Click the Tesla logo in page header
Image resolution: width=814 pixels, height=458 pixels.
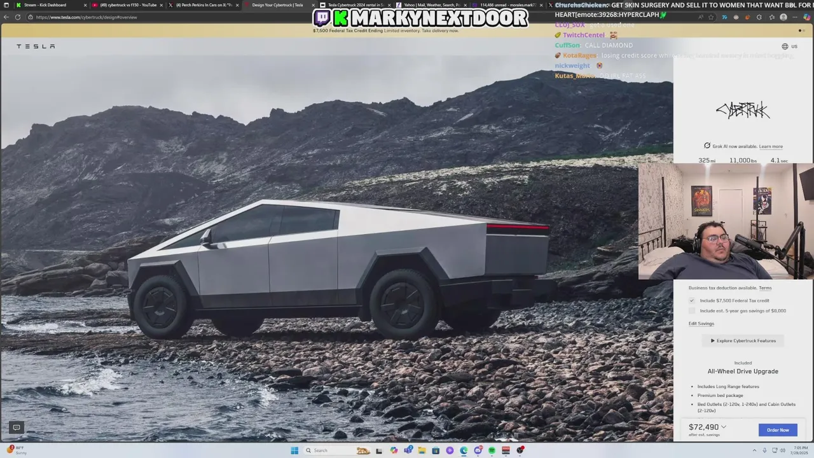tap(36, 46)
